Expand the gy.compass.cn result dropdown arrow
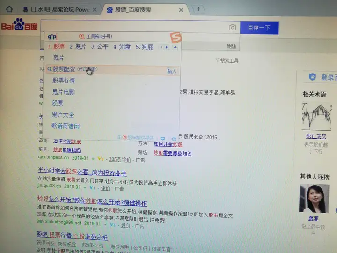Image resolution: width=337 pixels, height=253 pixels. 93,159
